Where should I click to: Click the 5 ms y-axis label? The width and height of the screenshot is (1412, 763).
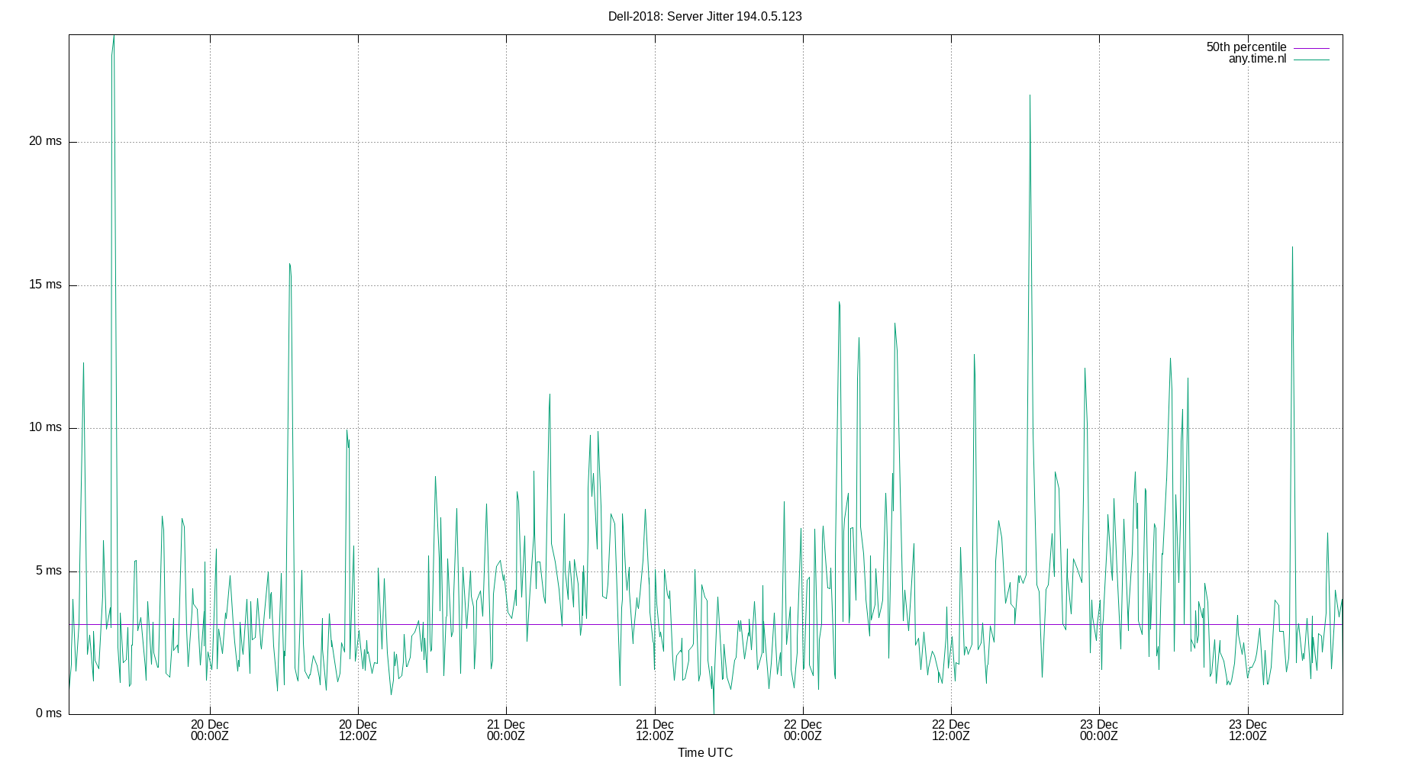(x=48, y=570)
